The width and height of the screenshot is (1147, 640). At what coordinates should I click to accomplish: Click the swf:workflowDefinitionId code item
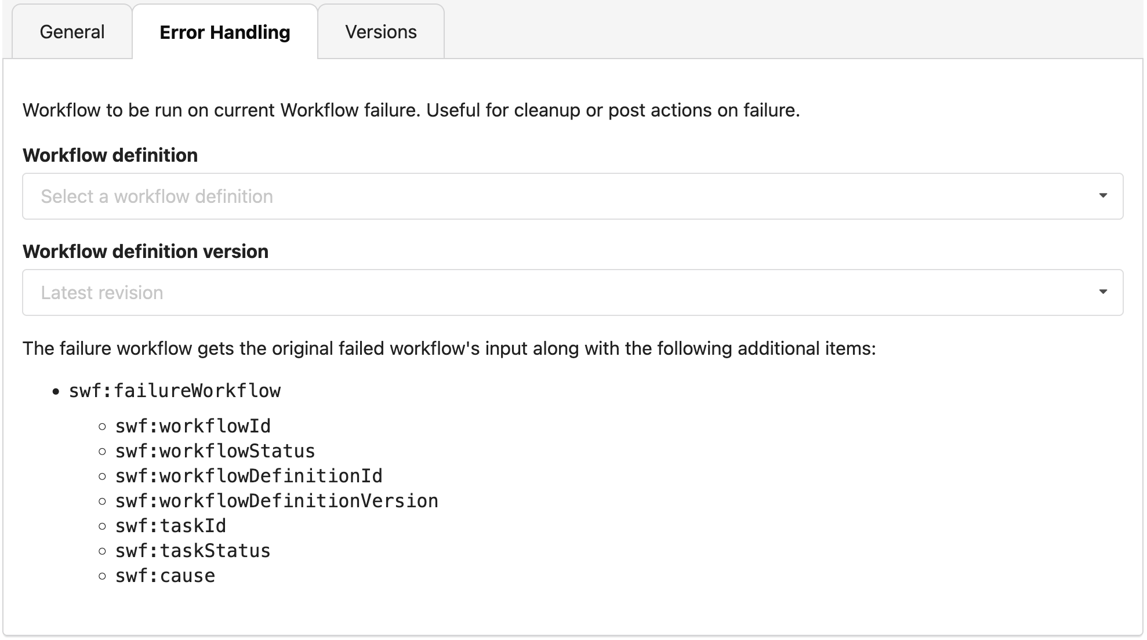click(249, 477)
